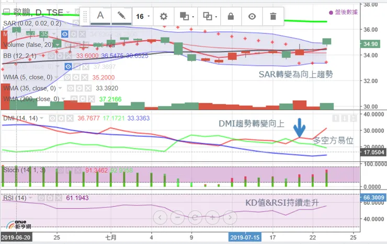Image resolution: width=387 pixels, height=244 pixels.
Task: Remove indicator on the 37.3697 row
Action: pyautogui.click(x=86, y=66)
